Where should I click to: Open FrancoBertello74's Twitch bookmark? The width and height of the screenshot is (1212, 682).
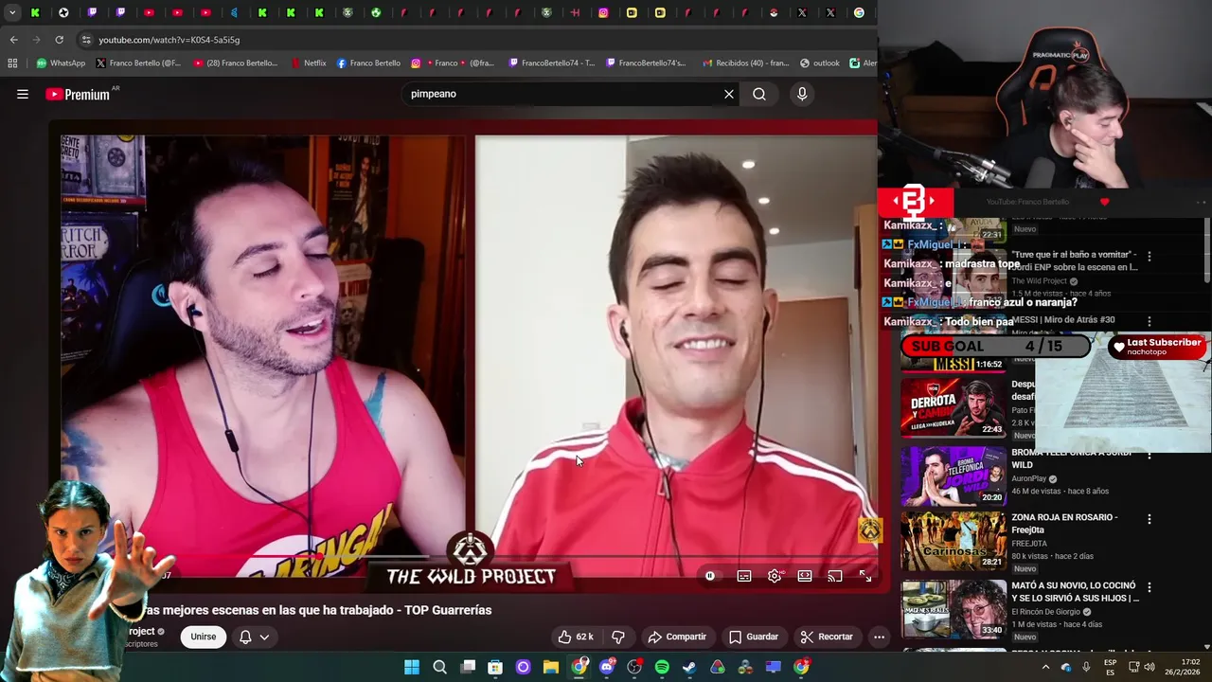pos(644,63)
